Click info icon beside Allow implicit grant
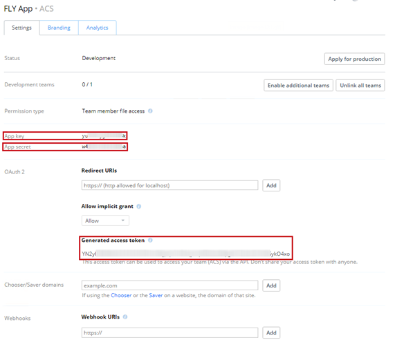395x340 pixels. pos(139,207)
